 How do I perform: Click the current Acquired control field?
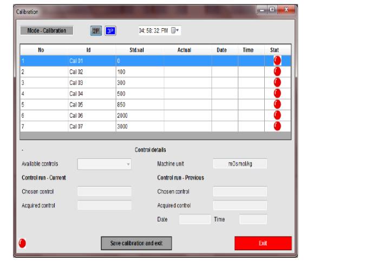coord(104,205)
